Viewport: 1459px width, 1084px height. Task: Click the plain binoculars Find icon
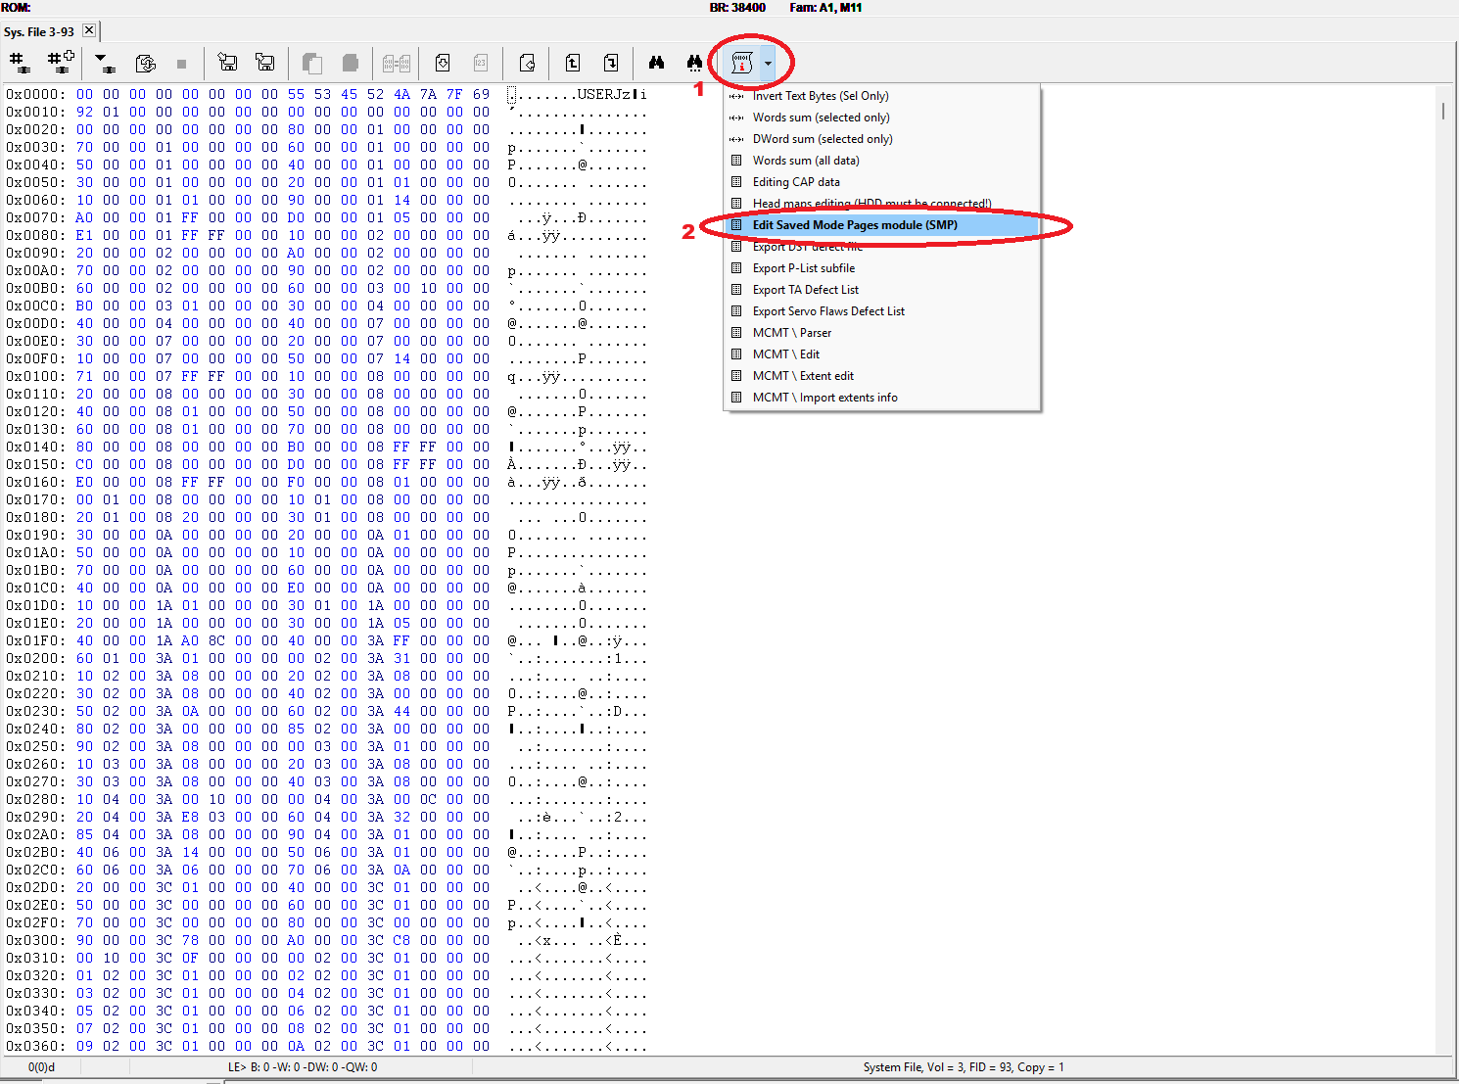click(656, 63)
